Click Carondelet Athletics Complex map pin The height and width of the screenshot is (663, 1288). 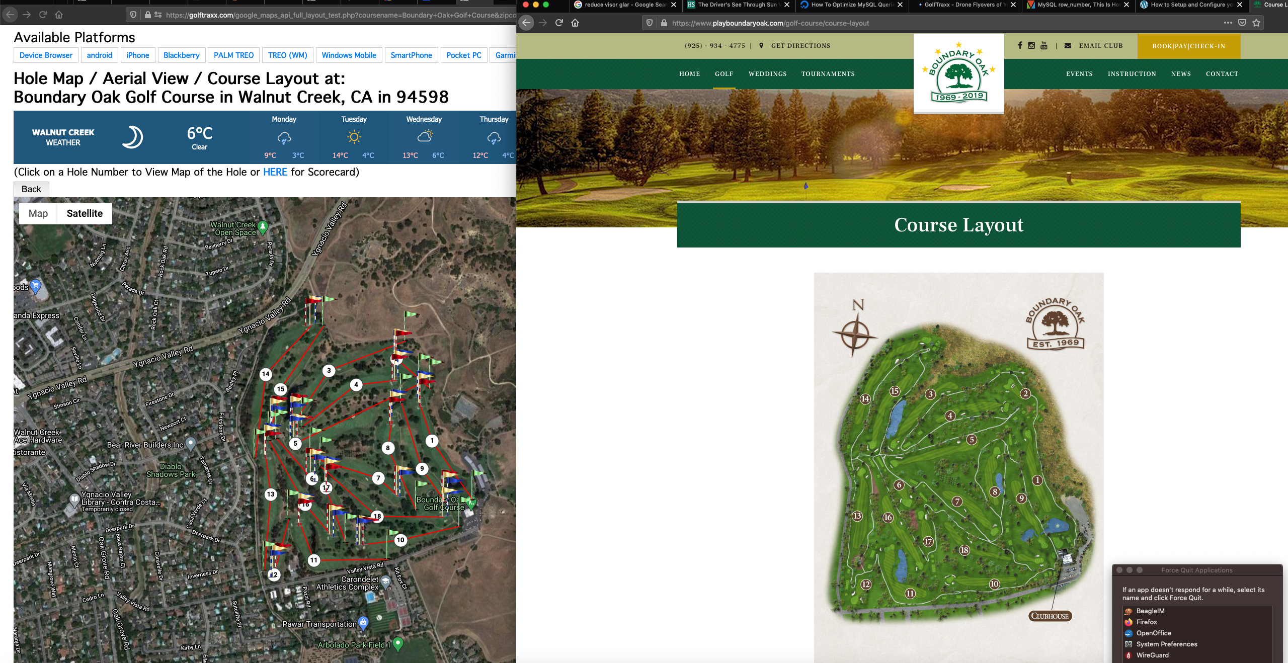(385, 582)
